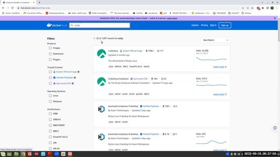Toggle the Windows operating system filter
Image resolution: width=280 pixels, height=157 pixels.
tap(50, 102)
